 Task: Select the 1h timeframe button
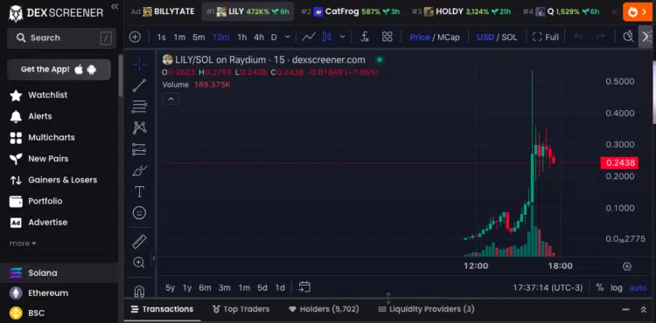coord(241,38)
